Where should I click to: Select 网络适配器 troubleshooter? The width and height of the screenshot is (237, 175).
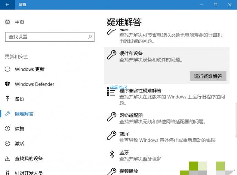(x=131, y=116)
